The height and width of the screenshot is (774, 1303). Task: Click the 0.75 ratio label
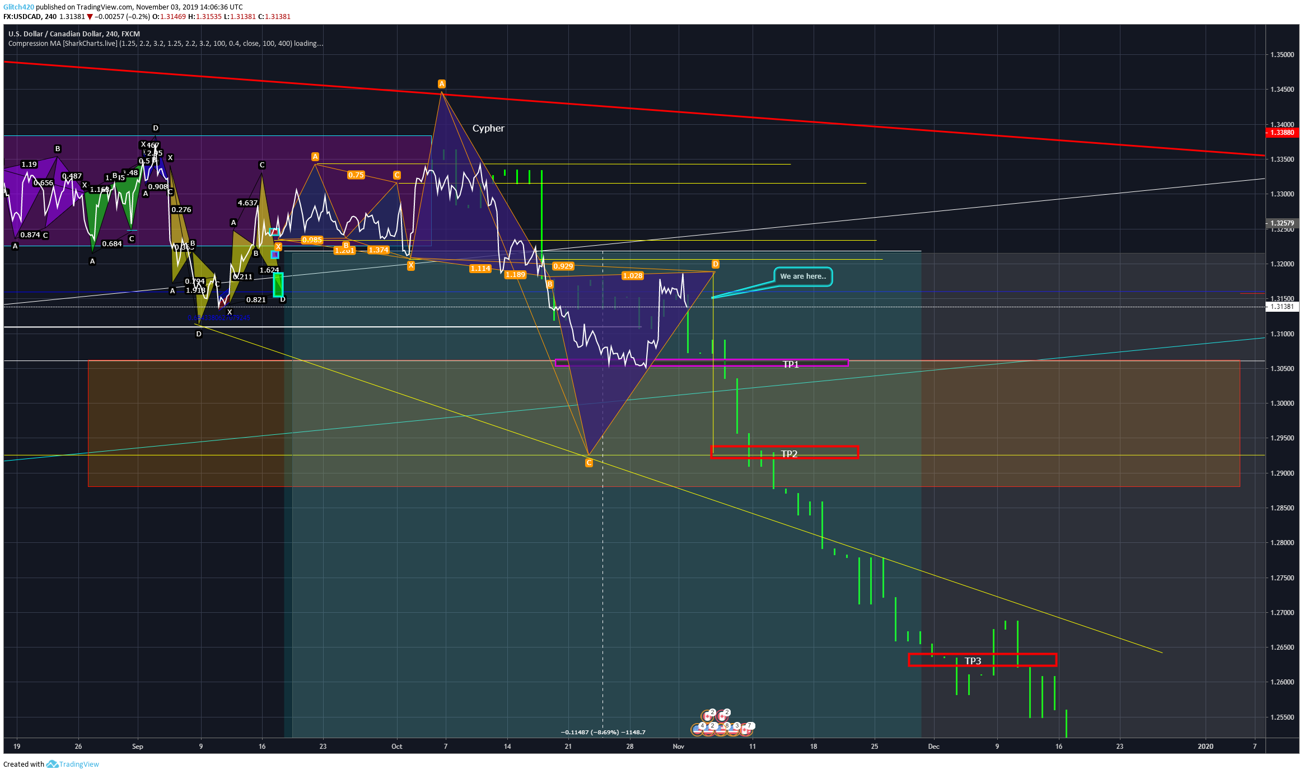356,175
